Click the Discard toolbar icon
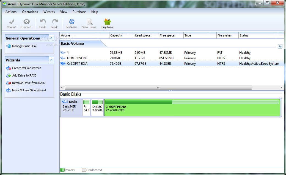This screenshot has height=175, width=286. [26, 22]
